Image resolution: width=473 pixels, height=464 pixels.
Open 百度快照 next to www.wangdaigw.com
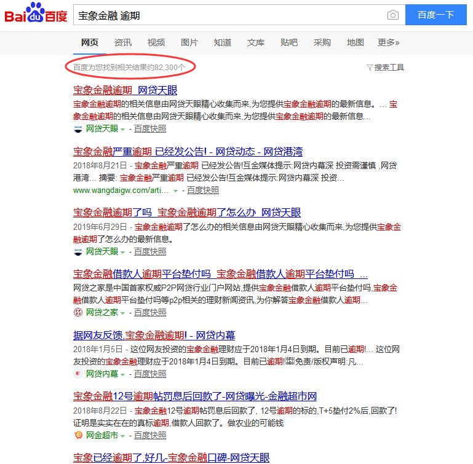203,191
